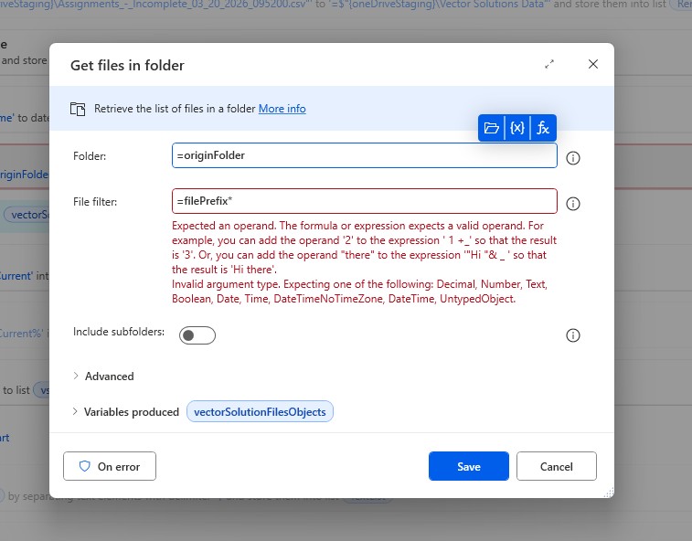Click the "Invalid argument type" error message
692x541 pixels.
click(x=359, y=292)
